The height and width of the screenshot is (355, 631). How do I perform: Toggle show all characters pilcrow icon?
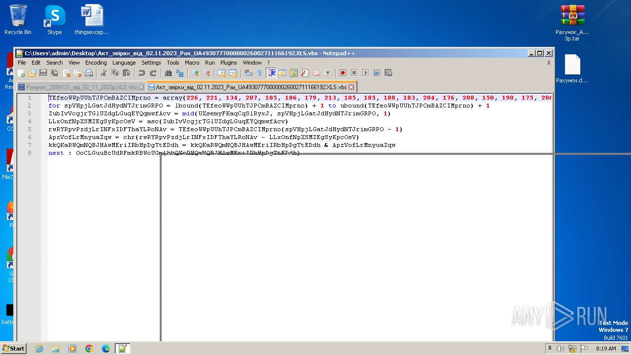260,73
